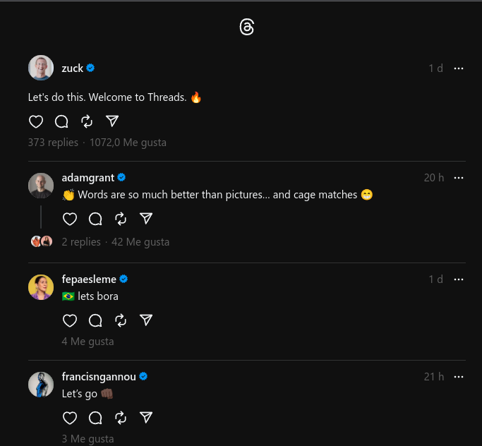Like fepaesleme's lets bora reply
This screenshot has width=482, height=446.
[70, 320]
